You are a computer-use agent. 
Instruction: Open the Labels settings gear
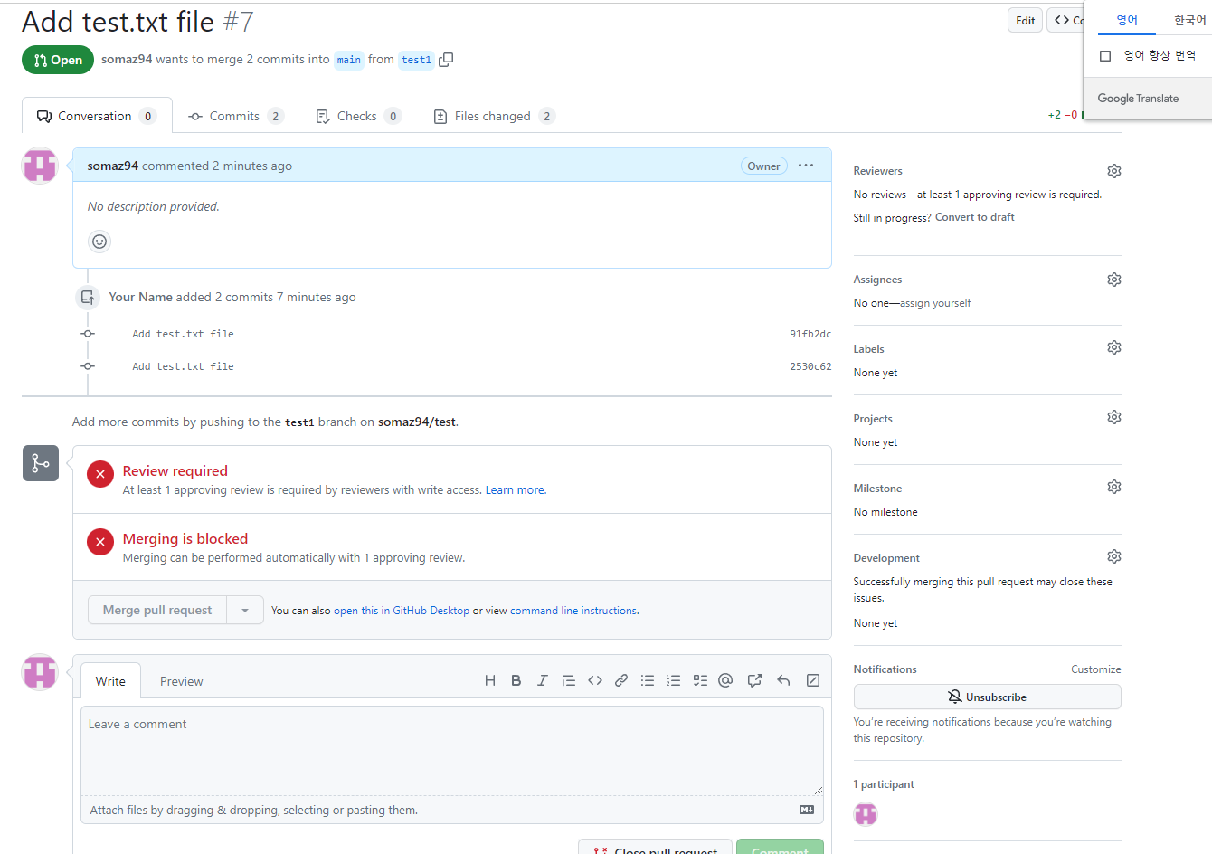coord(1114,347)
